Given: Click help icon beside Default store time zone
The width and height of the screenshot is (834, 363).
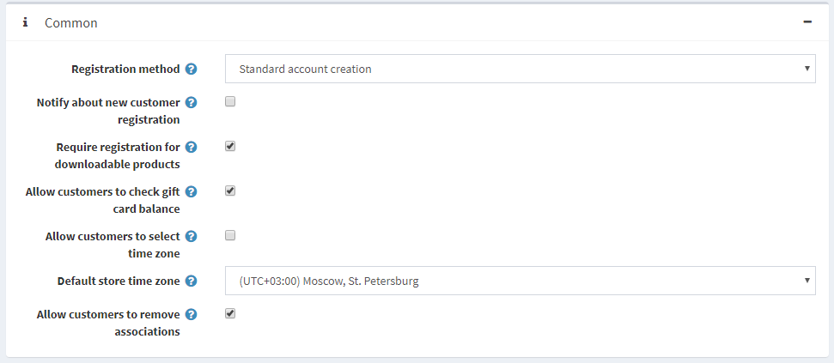Looking at the screenshot, I should [191, 281].
